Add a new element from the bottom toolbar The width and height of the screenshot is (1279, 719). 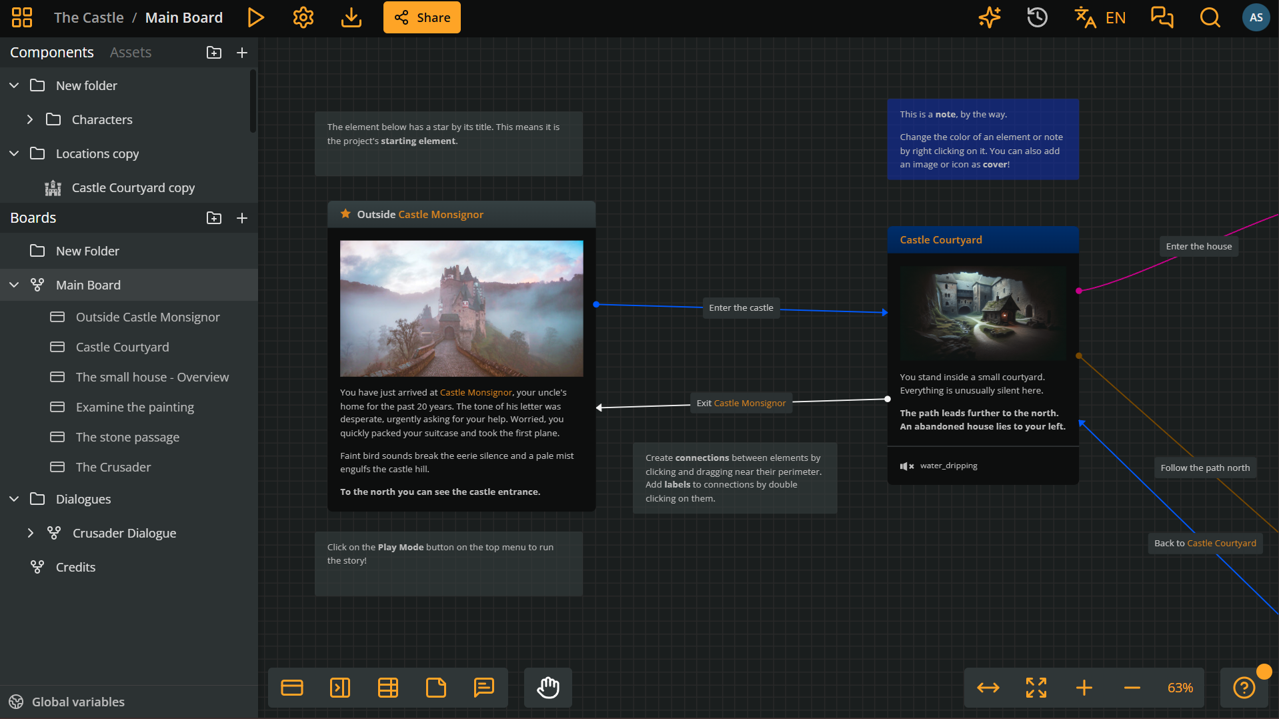pyautogui.click(x=291, y=687)
